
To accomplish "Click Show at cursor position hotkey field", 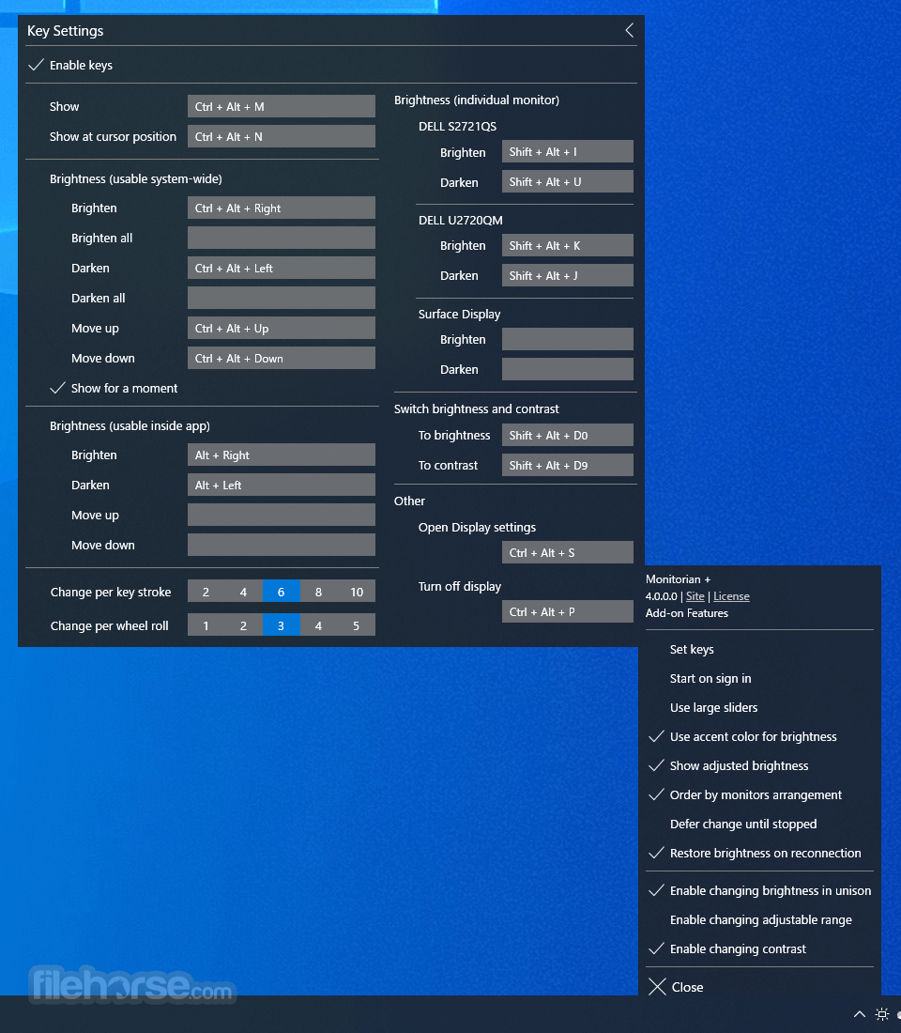I will 282,136.
